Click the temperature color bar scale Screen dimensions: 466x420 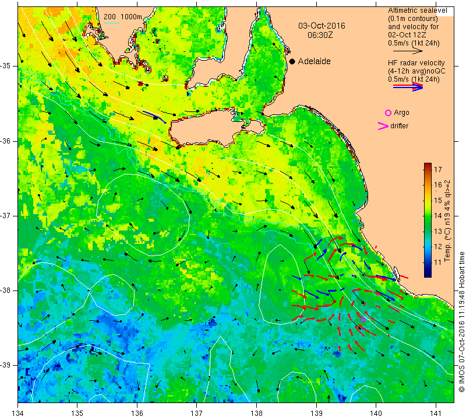point(428,220)
